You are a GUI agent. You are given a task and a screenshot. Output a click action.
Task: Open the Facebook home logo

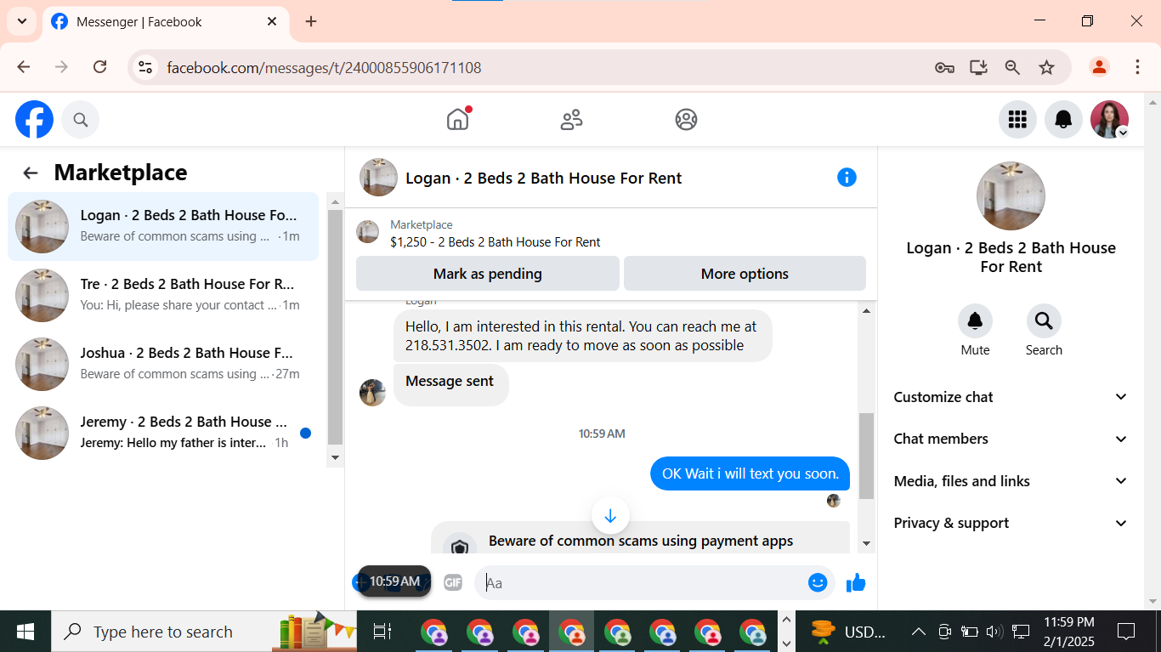point(34,120)
